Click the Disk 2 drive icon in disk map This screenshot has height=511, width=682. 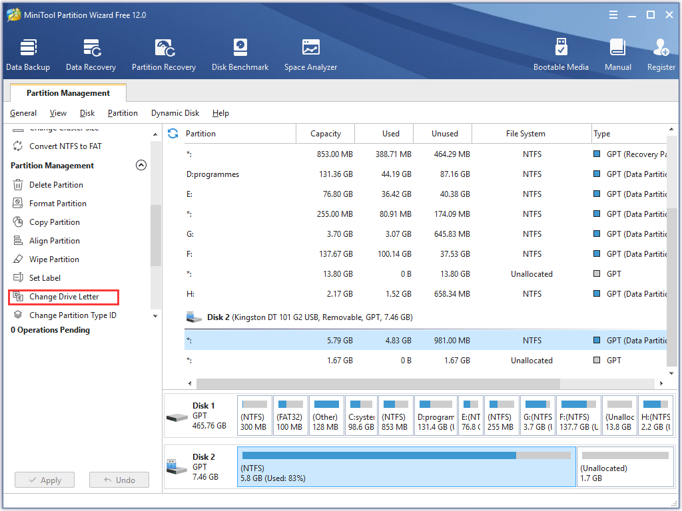coord(177,466)
